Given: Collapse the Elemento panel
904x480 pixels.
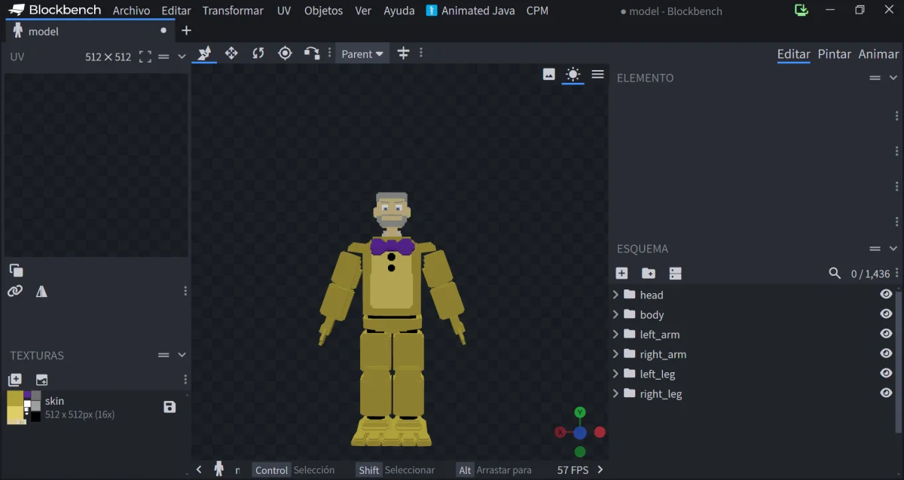Looking at the screenshot, I should [x=893, y=78].
